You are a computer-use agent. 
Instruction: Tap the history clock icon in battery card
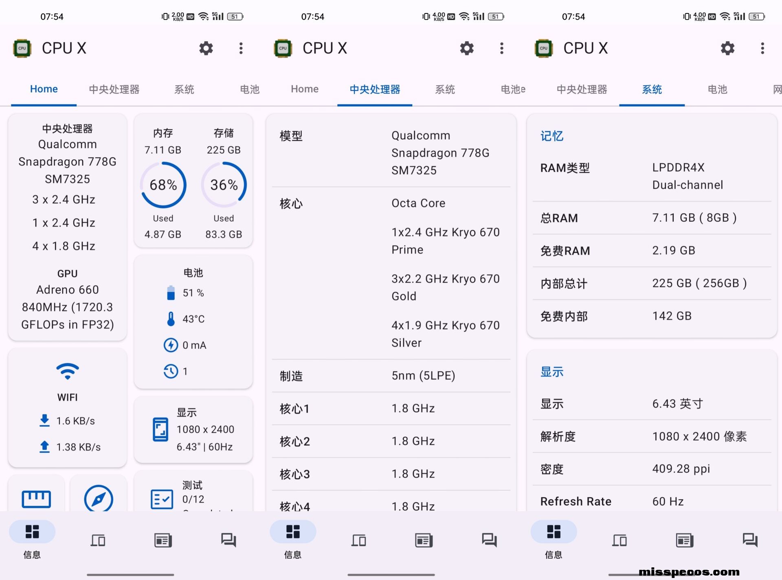point(171,371)
